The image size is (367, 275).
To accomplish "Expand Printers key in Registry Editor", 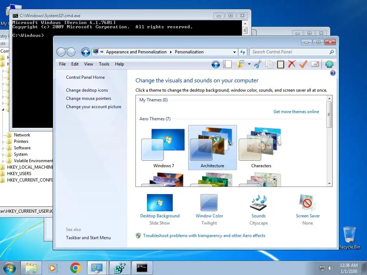I will [3, 142].
